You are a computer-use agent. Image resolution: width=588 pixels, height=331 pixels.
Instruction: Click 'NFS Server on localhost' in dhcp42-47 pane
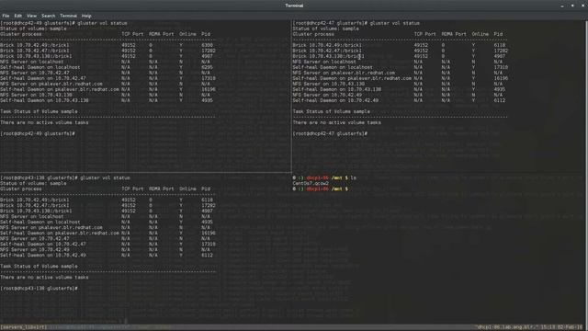324,62
